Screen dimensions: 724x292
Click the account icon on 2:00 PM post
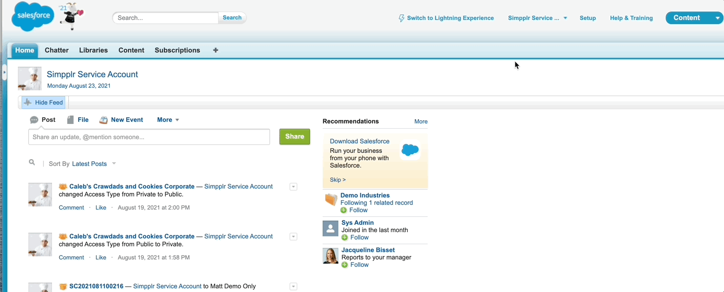click(63, 186)
